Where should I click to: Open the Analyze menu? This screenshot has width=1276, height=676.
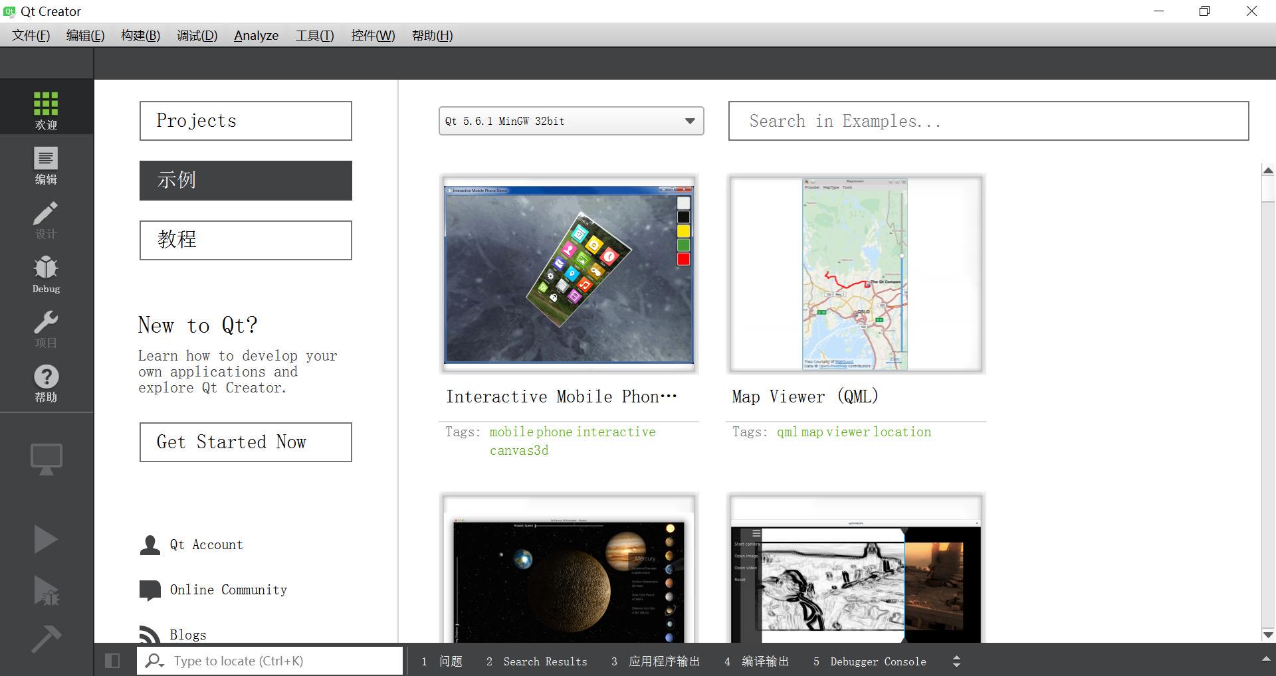coord(256,35)
